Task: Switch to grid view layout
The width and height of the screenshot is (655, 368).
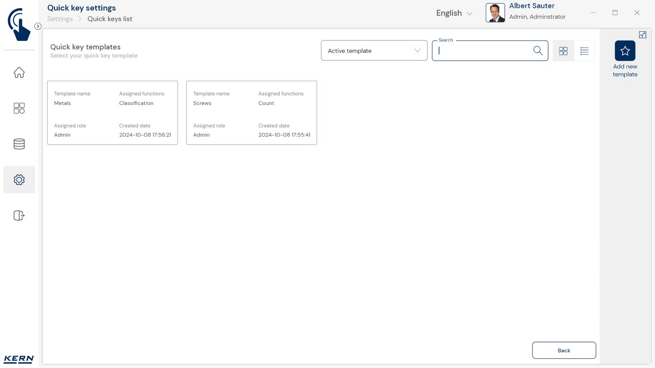Action: pos(563,51)
